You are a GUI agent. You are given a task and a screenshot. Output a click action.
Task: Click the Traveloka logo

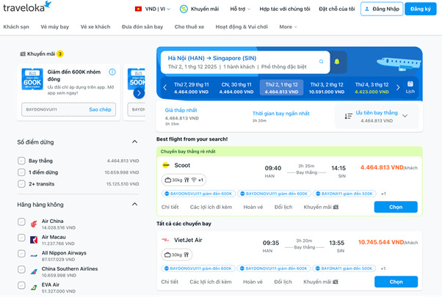click(27, 7)
